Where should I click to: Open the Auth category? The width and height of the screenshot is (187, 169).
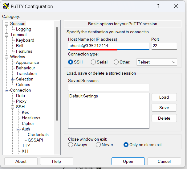click(26, 129)
